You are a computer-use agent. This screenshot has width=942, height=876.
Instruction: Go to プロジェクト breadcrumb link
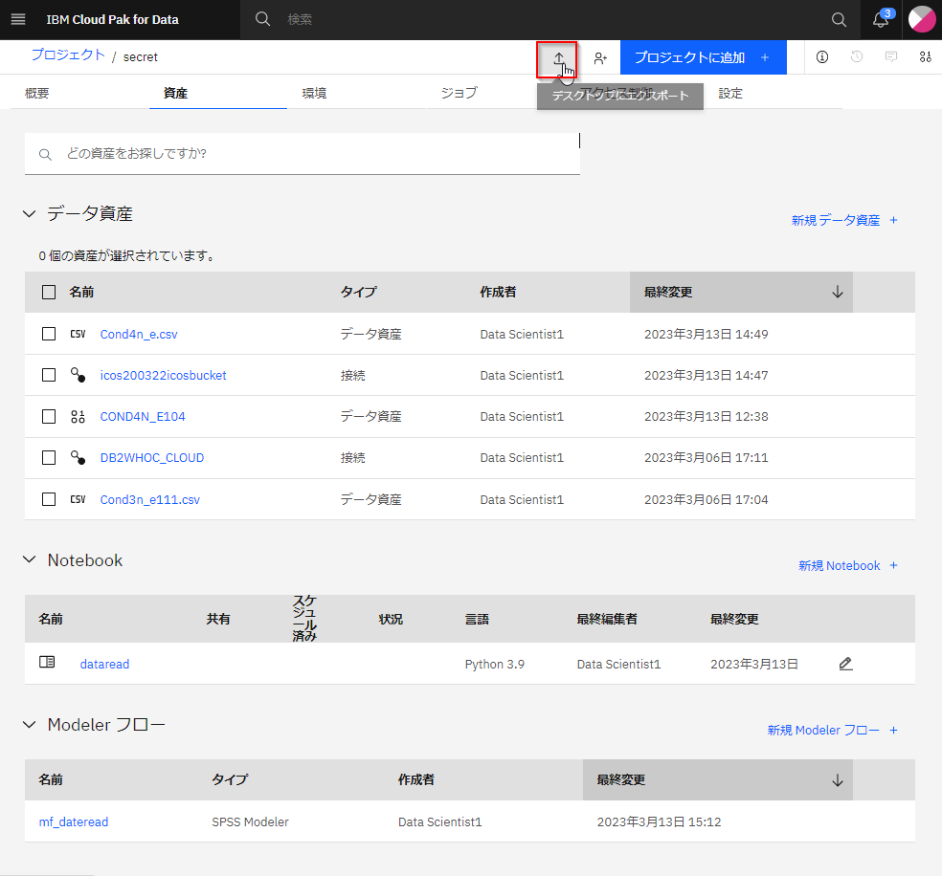[68, 55]
